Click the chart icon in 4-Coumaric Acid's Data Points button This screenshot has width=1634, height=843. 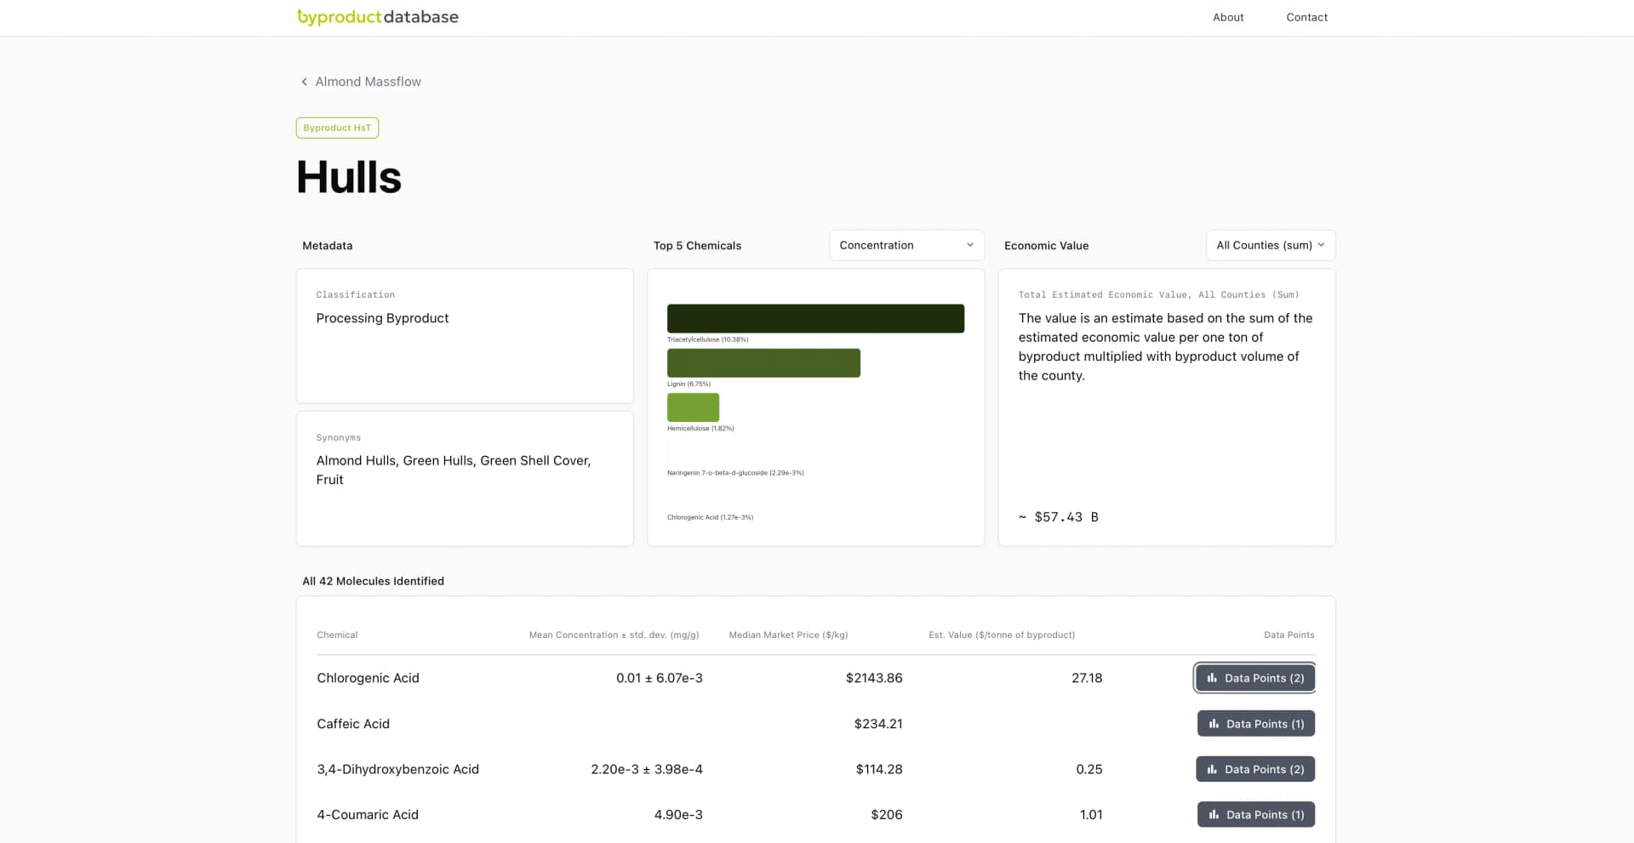coord(1214,814)
